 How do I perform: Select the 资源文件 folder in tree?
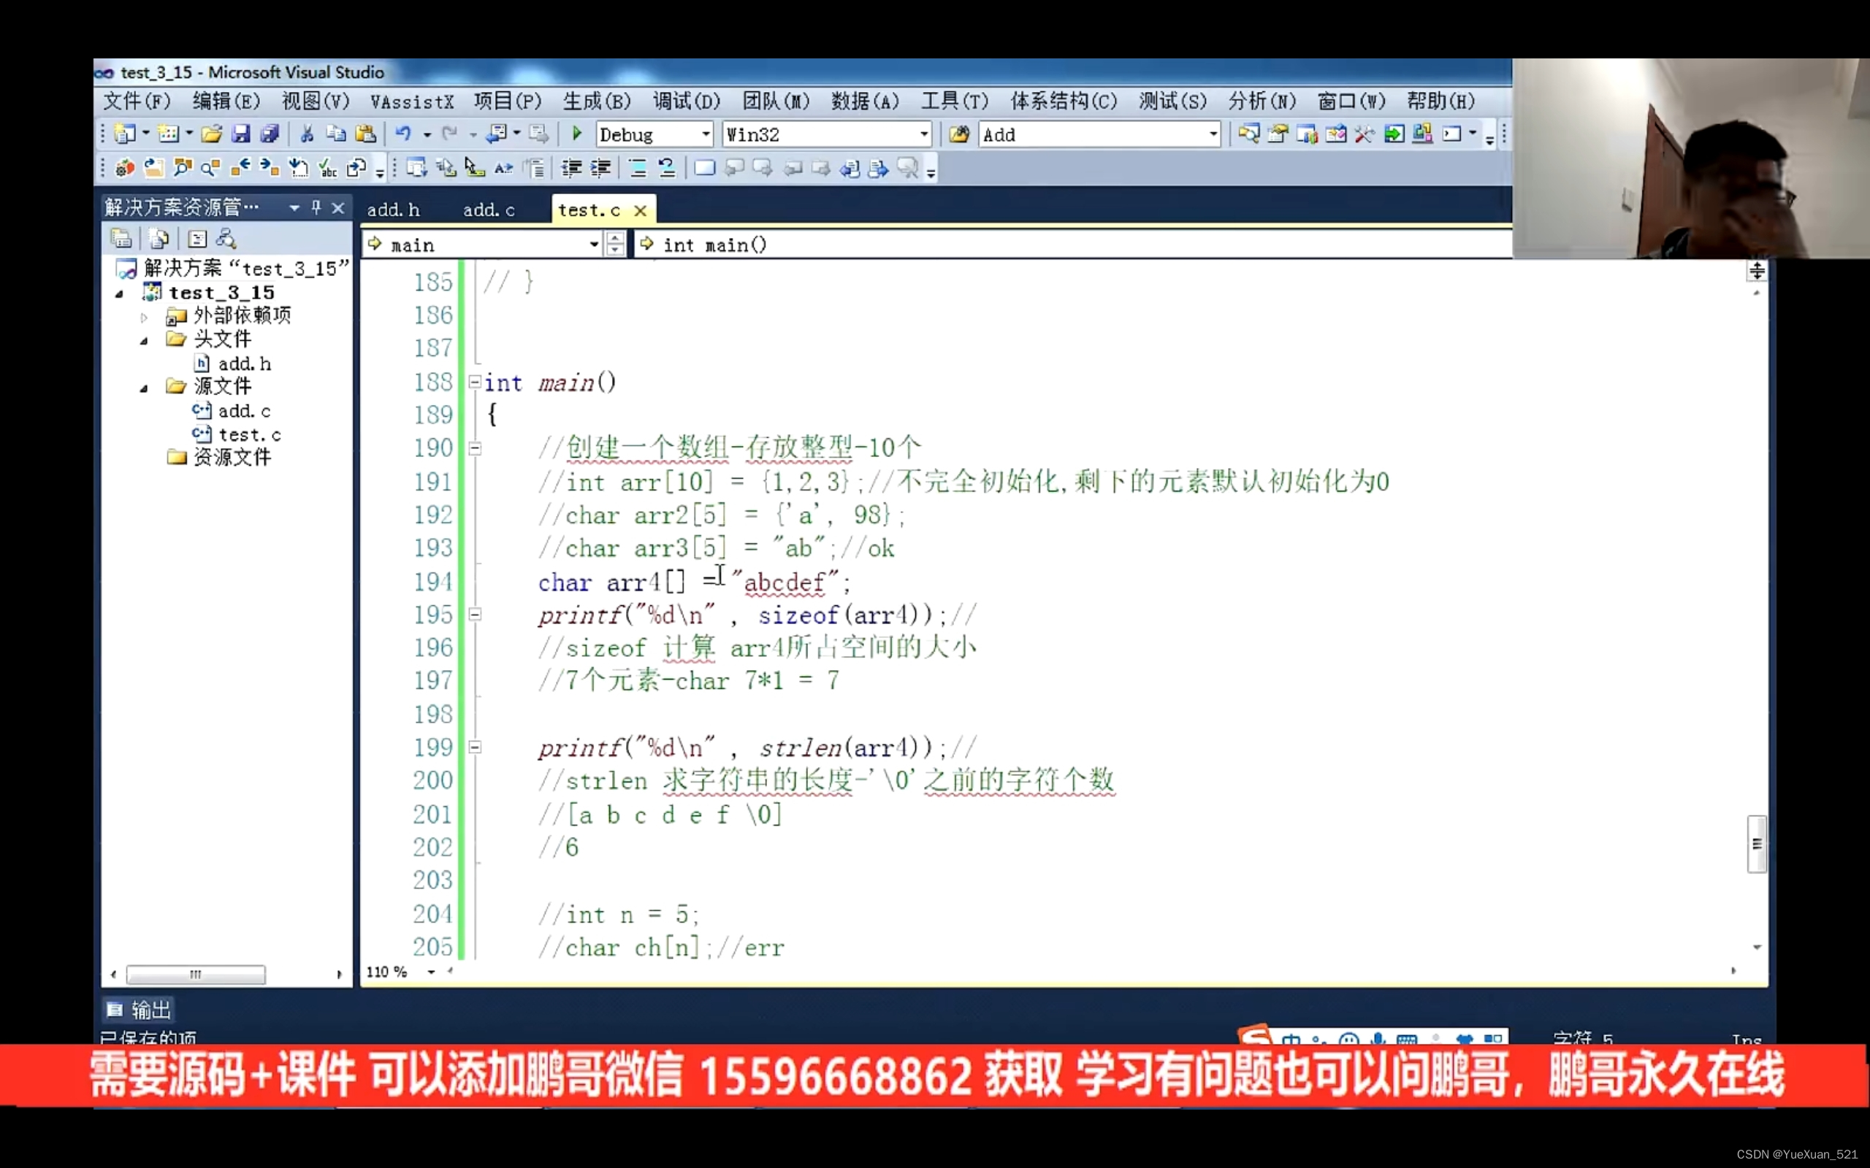pyautogui.click(x=232, y=457)
